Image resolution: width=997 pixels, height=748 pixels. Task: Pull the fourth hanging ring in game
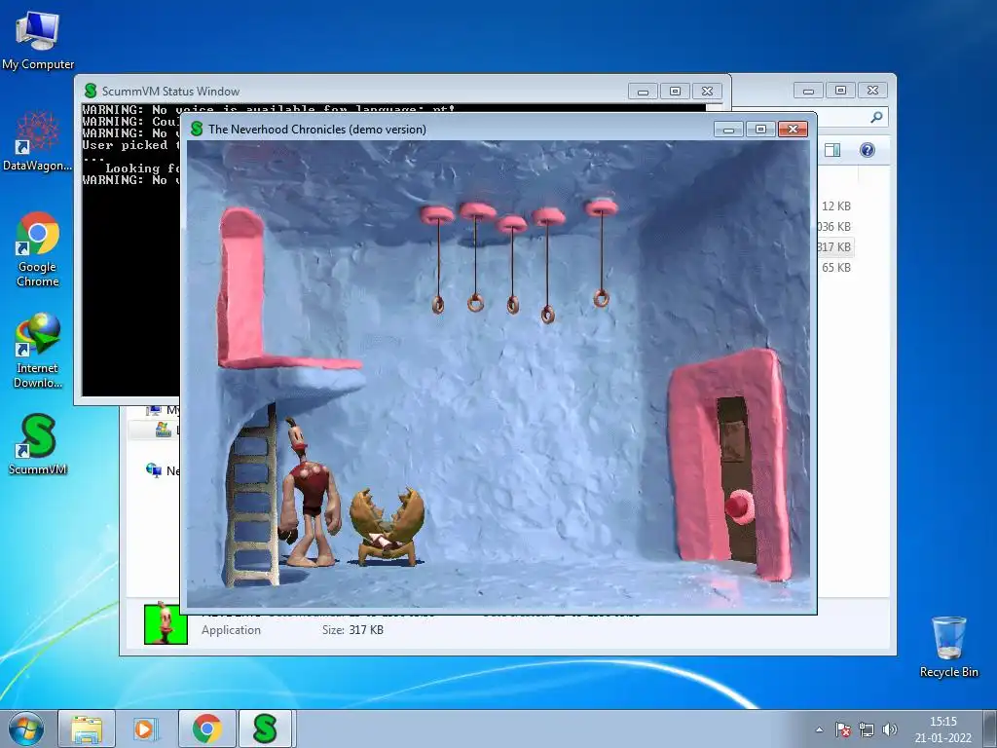coord(547,315)
